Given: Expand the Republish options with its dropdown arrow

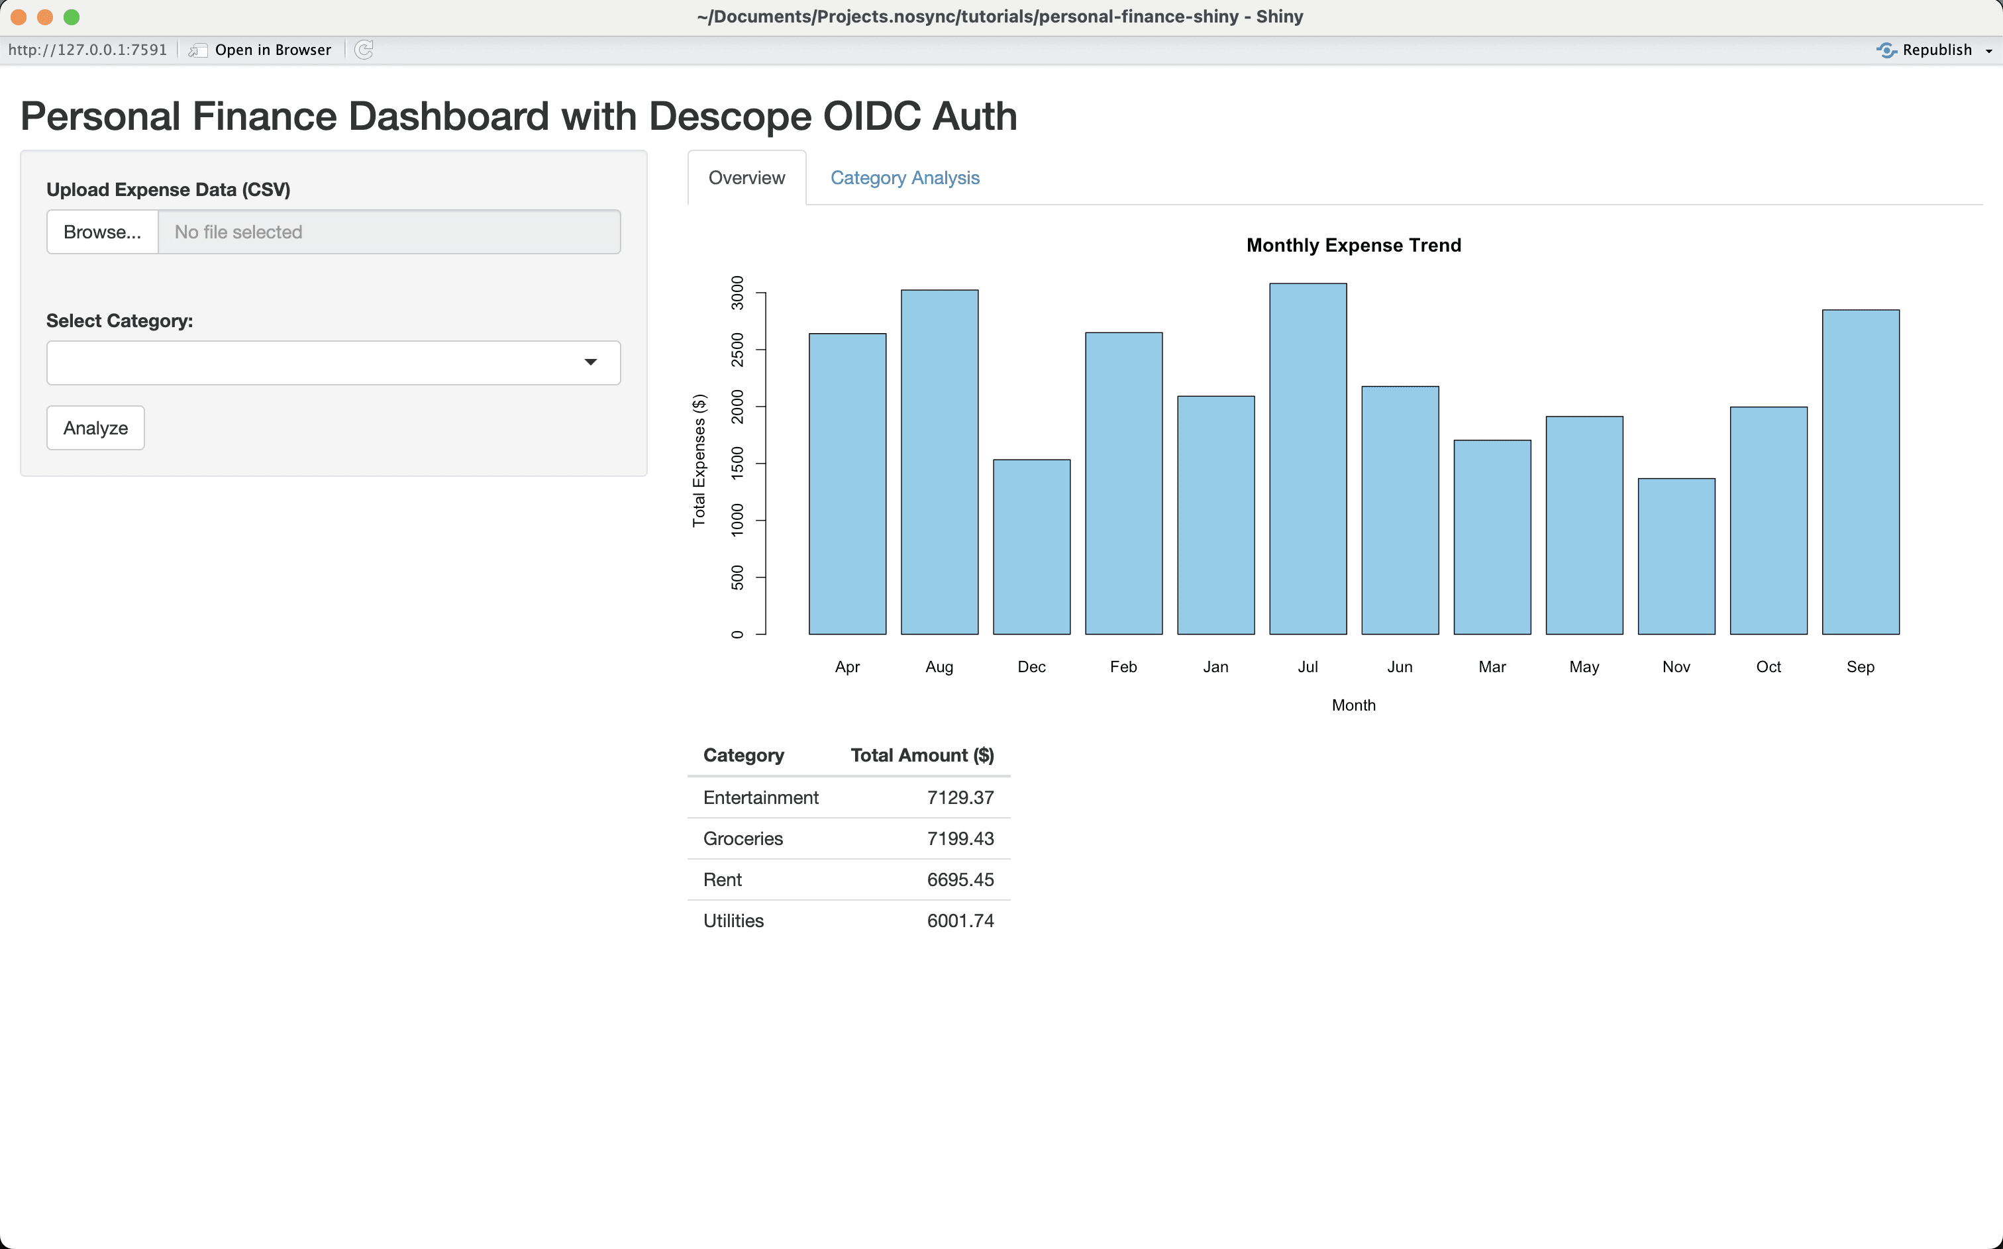Looking at the screenshot, I should [x=1988, y=50].
